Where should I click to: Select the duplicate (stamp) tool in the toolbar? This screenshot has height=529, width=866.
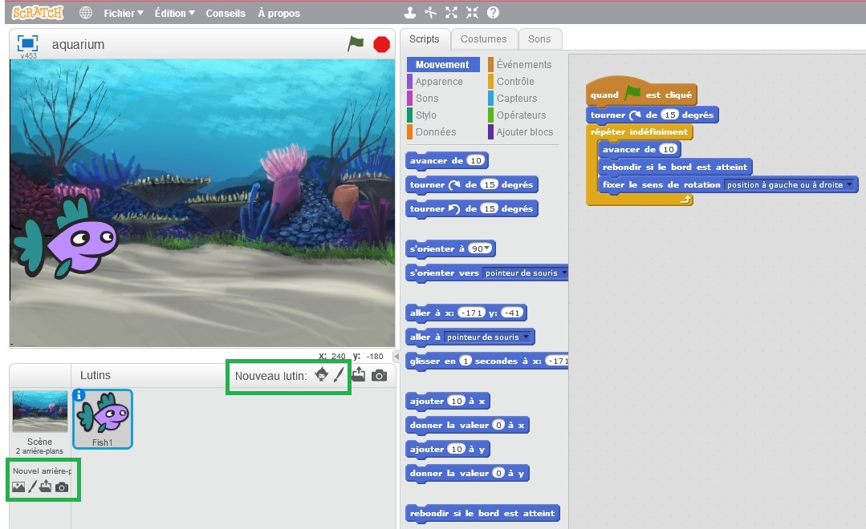pyautogui.click(x=410, y=12)
